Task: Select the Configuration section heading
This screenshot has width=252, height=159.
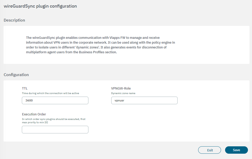Action: [16, 75]
